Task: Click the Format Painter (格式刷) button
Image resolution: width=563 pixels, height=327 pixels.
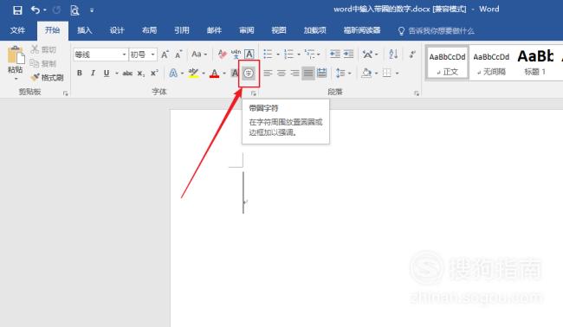Action: coord(48,77)
